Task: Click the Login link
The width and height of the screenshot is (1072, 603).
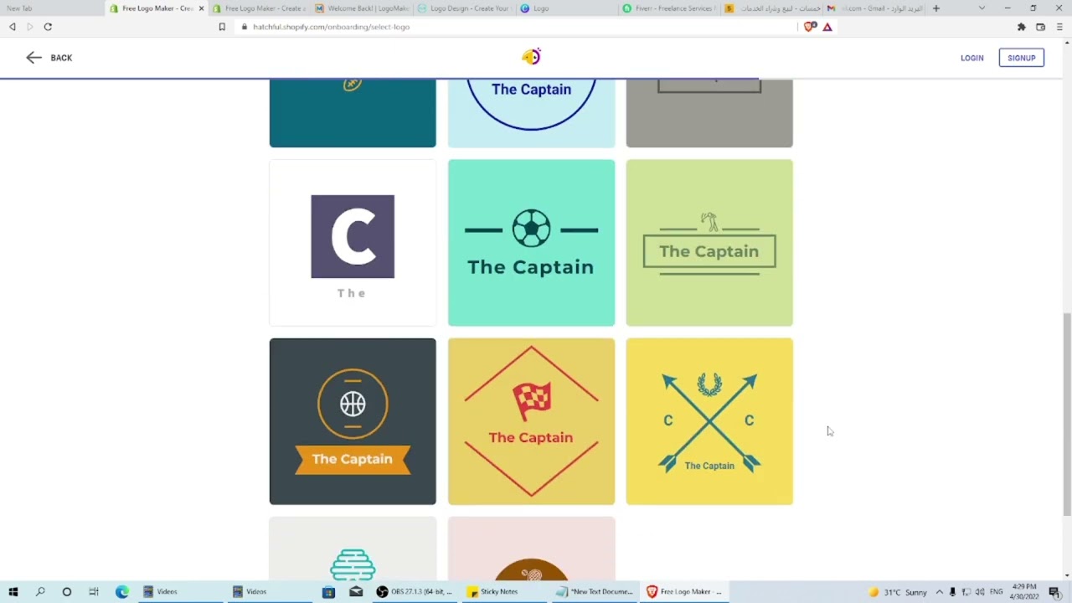Action: 971,58
